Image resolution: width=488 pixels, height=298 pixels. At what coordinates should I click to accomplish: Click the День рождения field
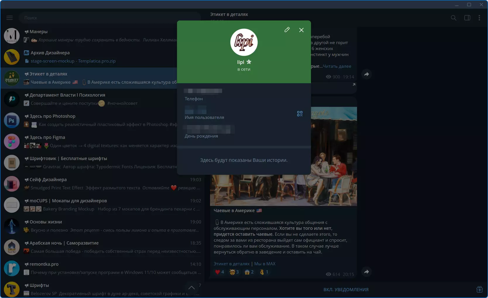pyautogui.click(x=244, y=132)
